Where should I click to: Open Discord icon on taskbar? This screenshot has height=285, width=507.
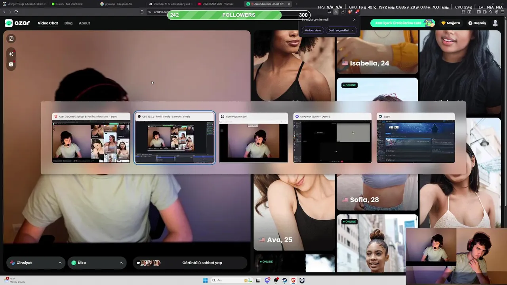click(267, 280)
